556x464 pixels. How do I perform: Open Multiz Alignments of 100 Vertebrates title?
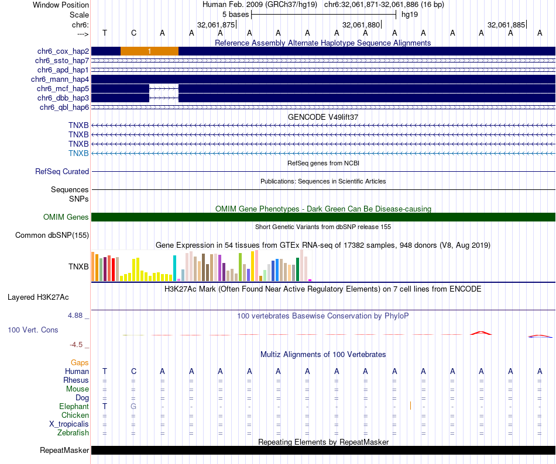coord(323,354)
